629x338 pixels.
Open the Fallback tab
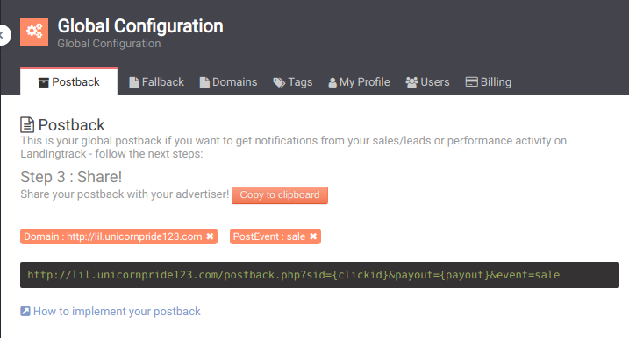click(x=156, y=82)
